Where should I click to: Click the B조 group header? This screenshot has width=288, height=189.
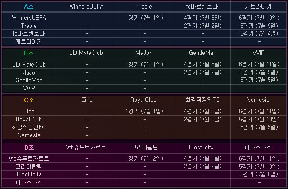coord(29,53)
